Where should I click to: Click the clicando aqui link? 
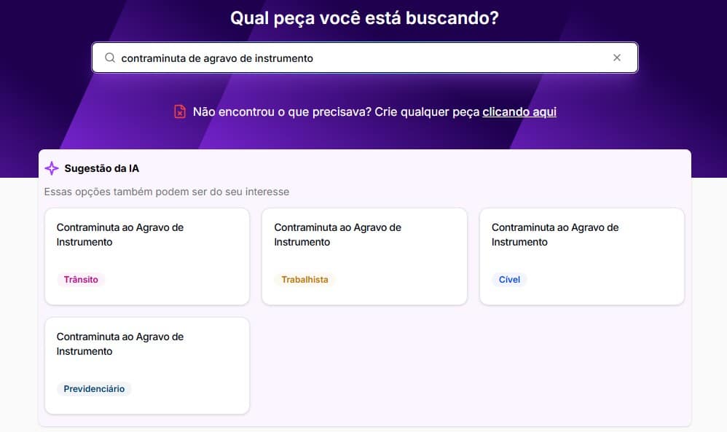tap(519, 111)
